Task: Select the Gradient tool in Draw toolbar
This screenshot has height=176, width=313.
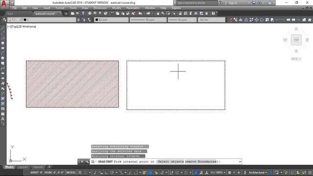Action: pos(2,104)
